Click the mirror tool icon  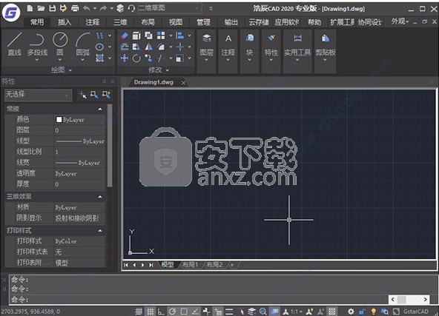pyautogui.click(x=148, y=47)
